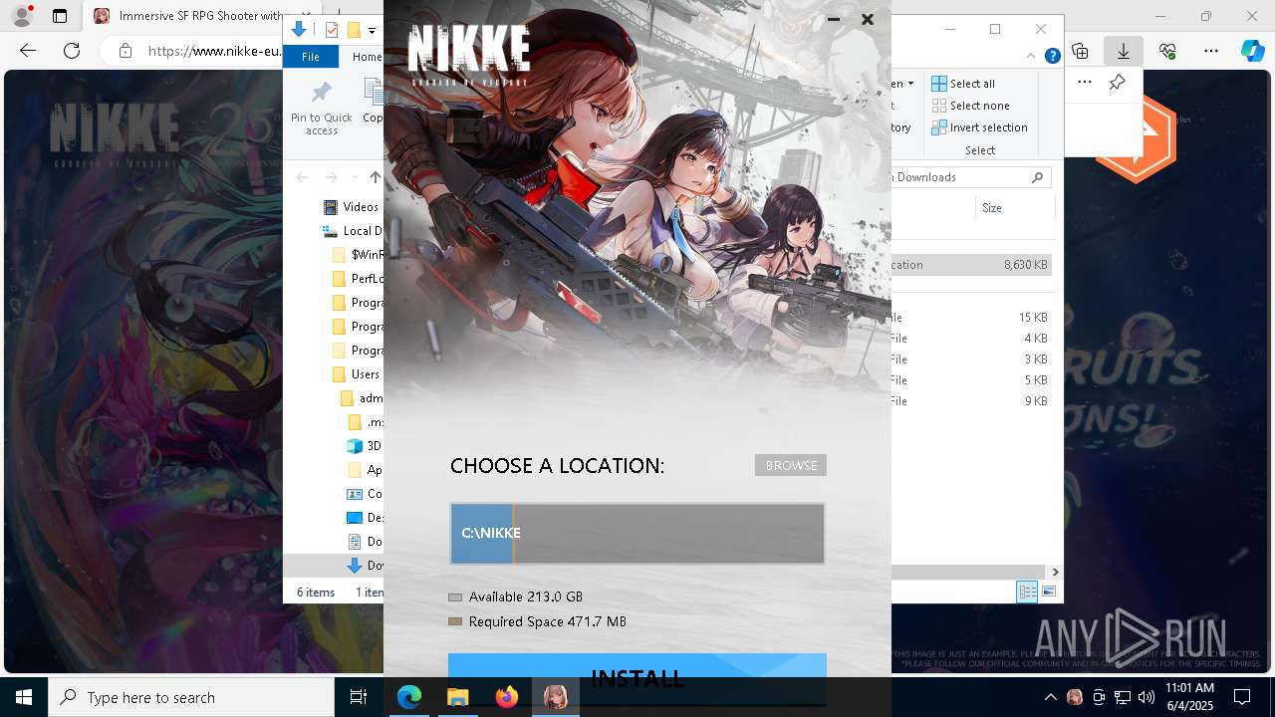Open recent locations dropdown in Explorer
Viewport: 1275px width, 717px height.
(354, 177)
